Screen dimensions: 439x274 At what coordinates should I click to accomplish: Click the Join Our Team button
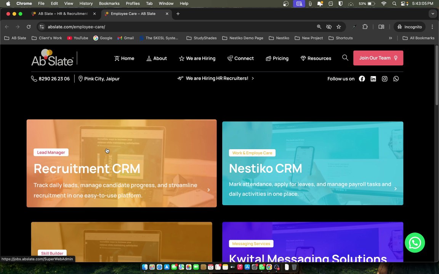point(378,58)
